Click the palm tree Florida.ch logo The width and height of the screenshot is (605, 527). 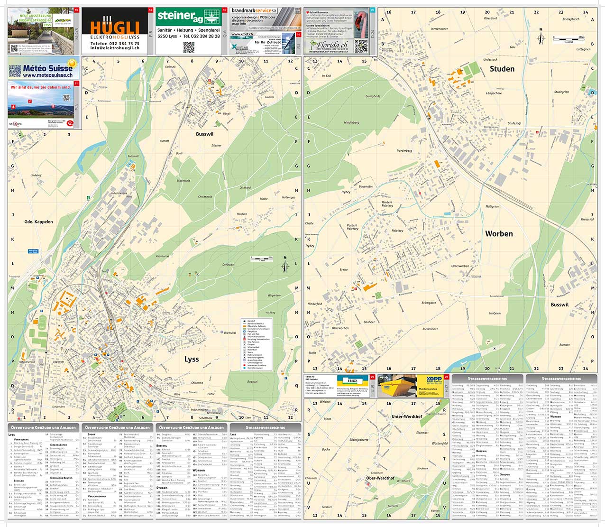(x=328, y=45)
